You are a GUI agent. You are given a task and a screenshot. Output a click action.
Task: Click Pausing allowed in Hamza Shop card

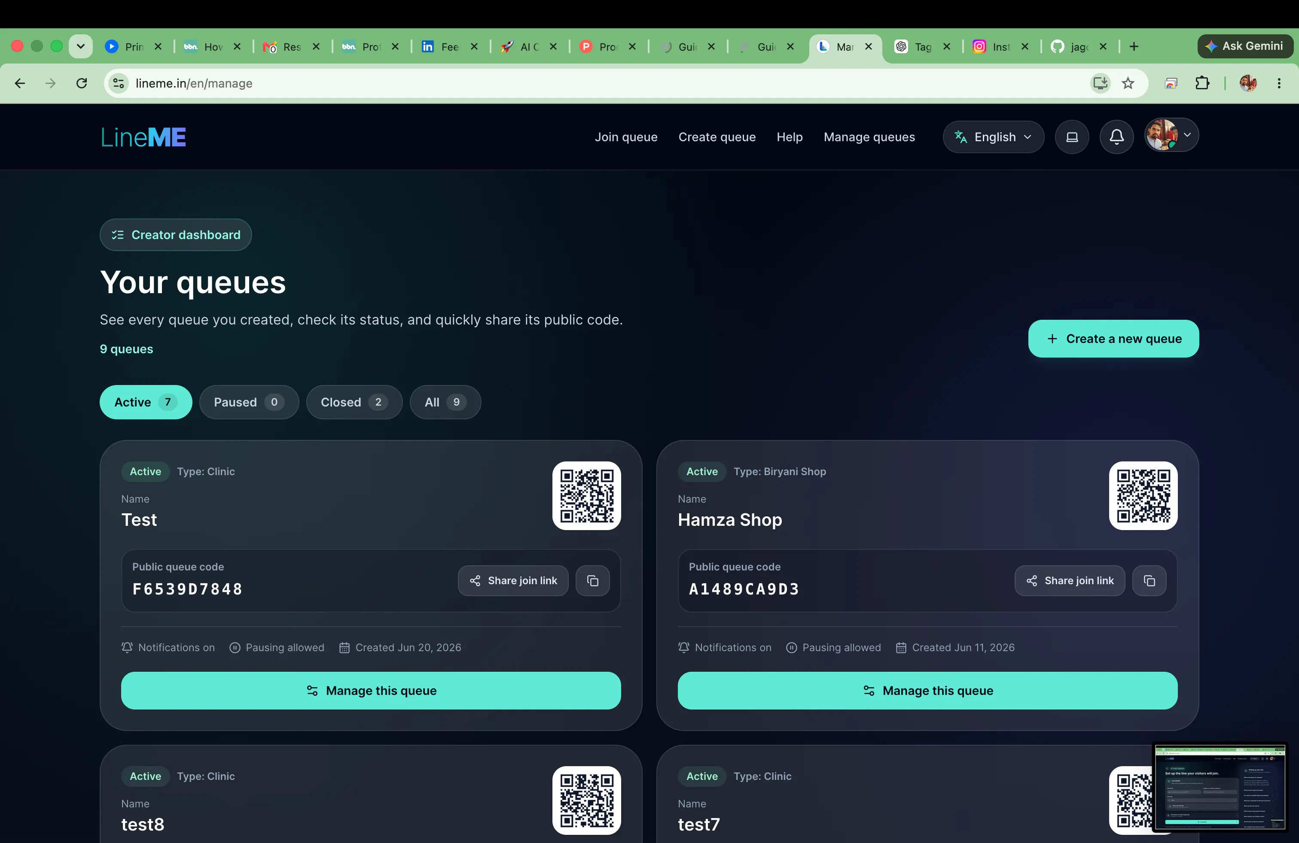click(x=833, y=647)
